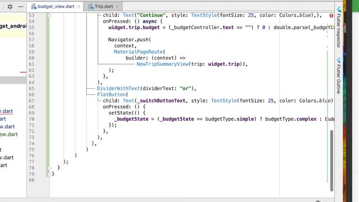Grab the editor vertical scrollbar thumb
The image size is (359, 202).
(332, 160)
